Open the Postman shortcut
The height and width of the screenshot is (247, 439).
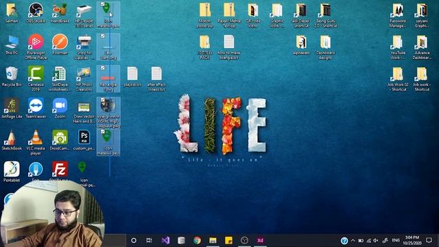(60, 45)
